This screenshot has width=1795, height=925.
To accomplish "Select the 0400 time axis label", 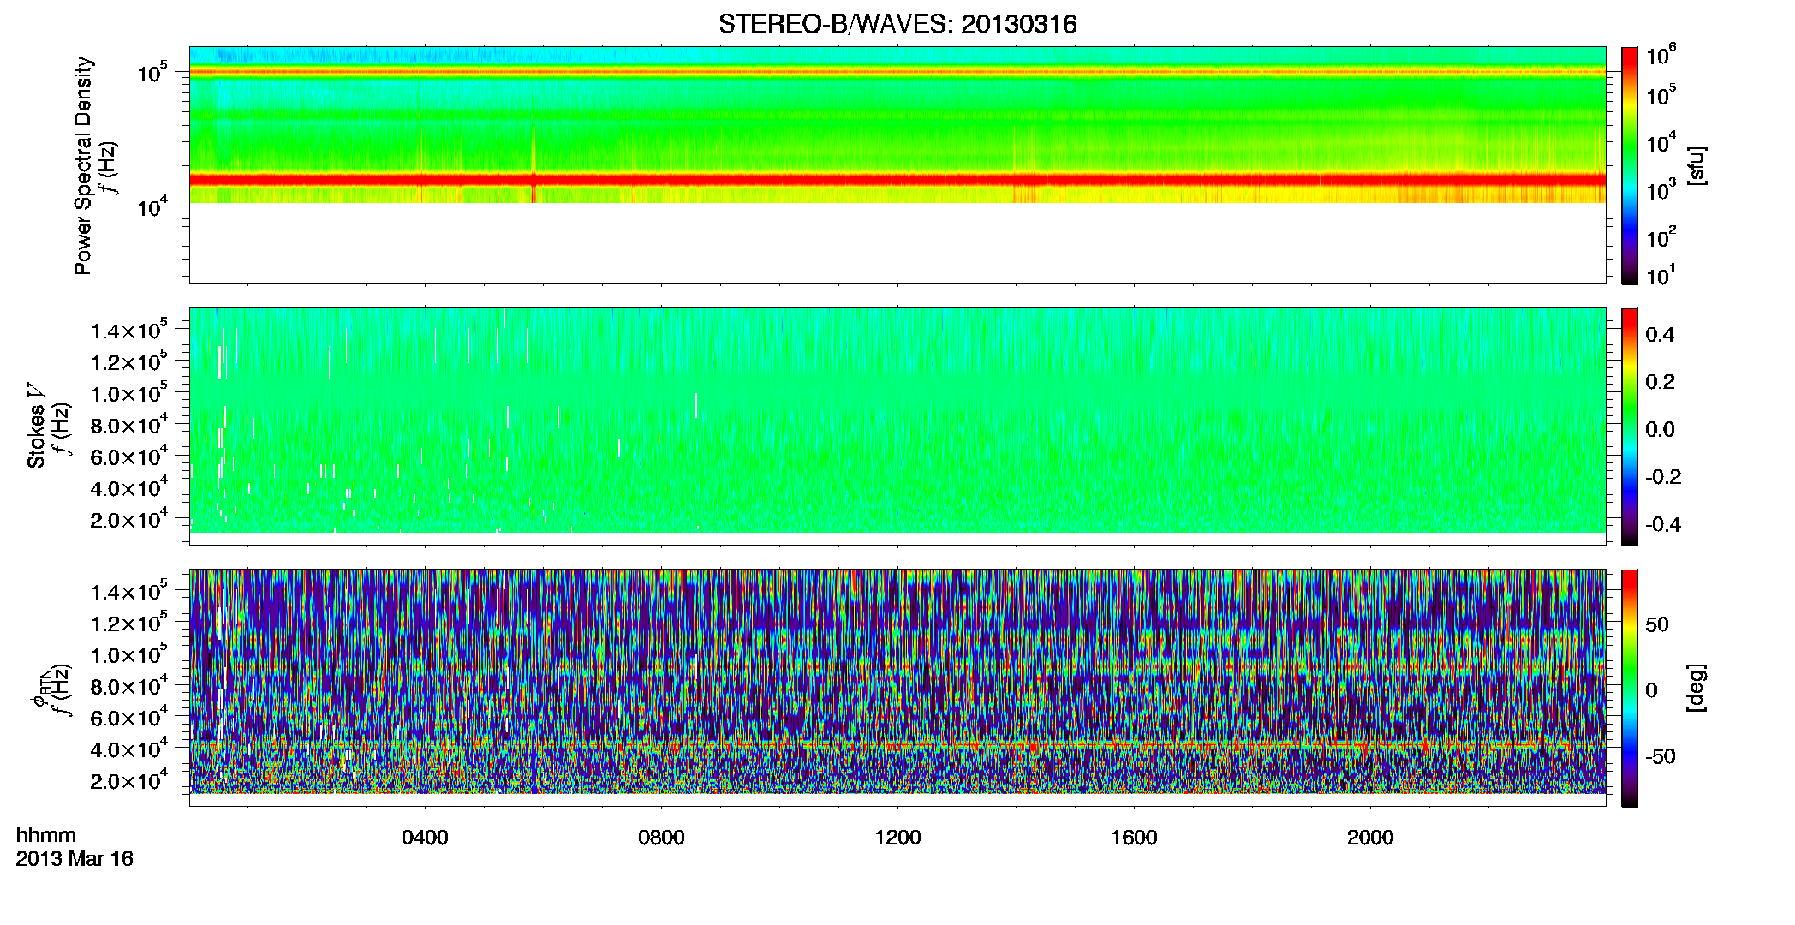I will point(425,838).
